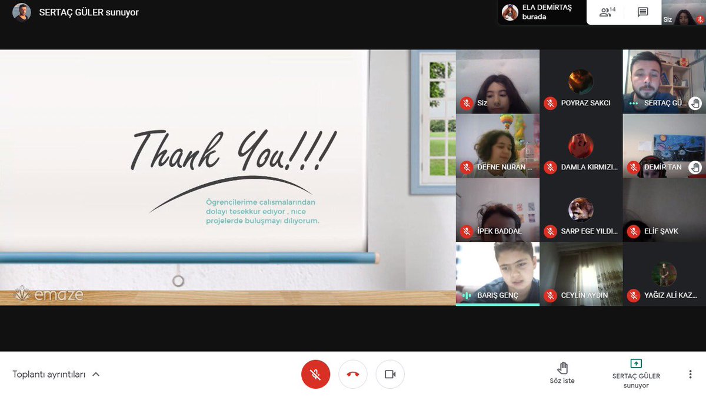Click muted mic icon beside YAĞIZ ALİ KAZ
Image resolution: width=706 pixels, height=397 pixels.
coord(634,295)
